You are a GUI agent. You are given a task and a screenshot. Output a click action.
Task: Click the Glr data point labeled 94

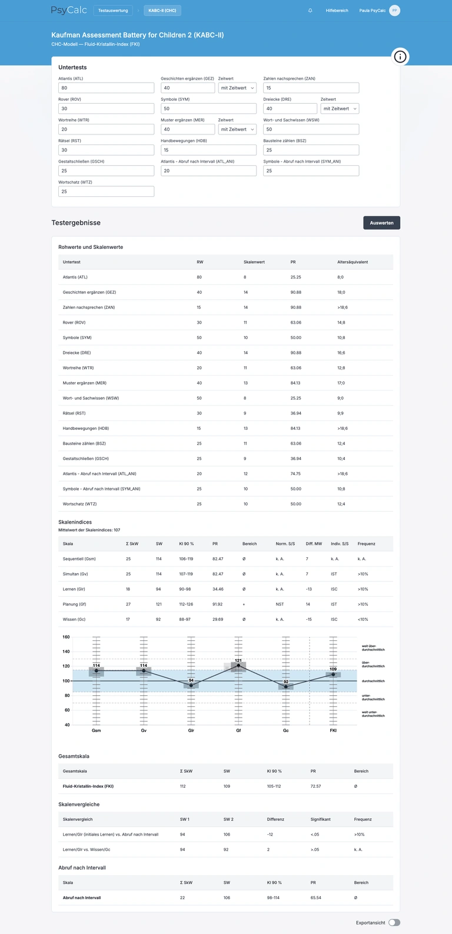click(x=191, y=685)
